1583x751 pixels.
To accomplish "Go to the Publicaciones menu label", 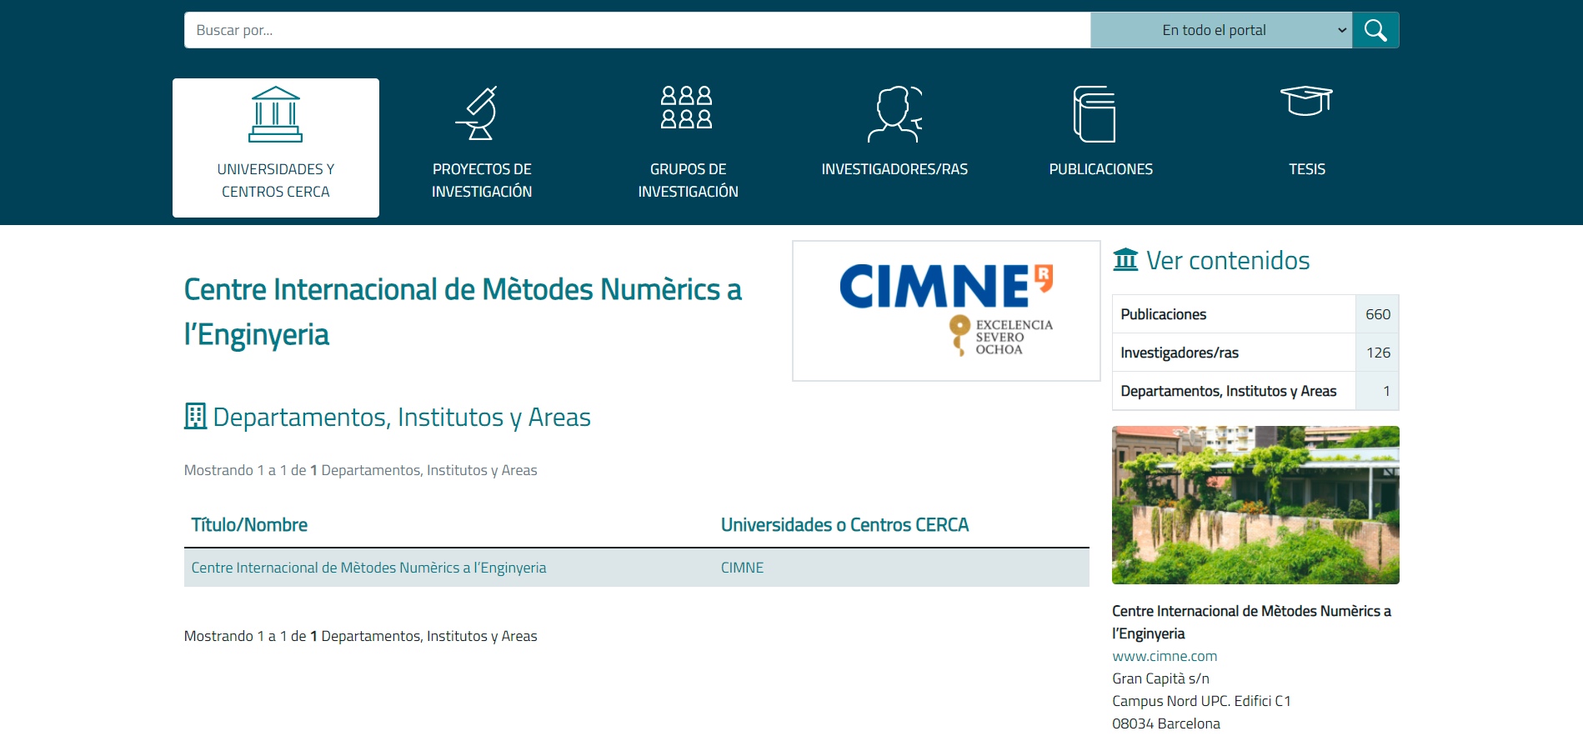I will pos(1100,169).
